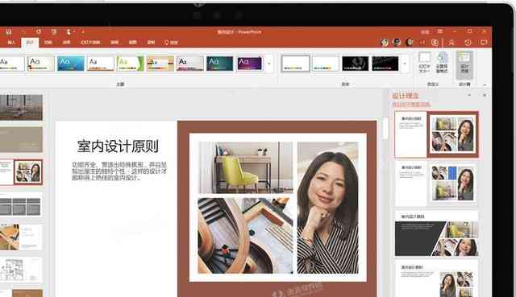The width and height of the screenshot is (516, 297).
Task: Apply the blue gradient theme thumbnail
Action: [x=71, y=64]
